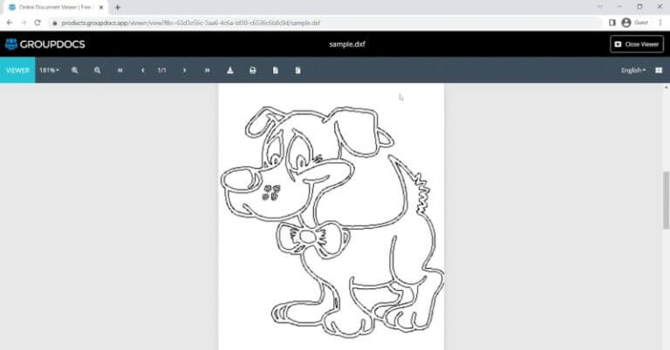Select the Online Document Viewer browser tab
Image resolution: width=670 pixels, height=350 pixels.
click(56, 7)
